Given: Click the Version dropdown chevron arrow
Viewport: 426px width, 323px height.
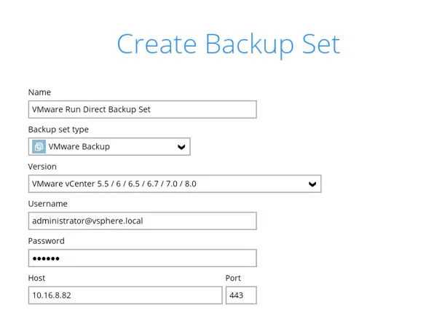Looking at the screenshot, I should [x=312, y=184].
